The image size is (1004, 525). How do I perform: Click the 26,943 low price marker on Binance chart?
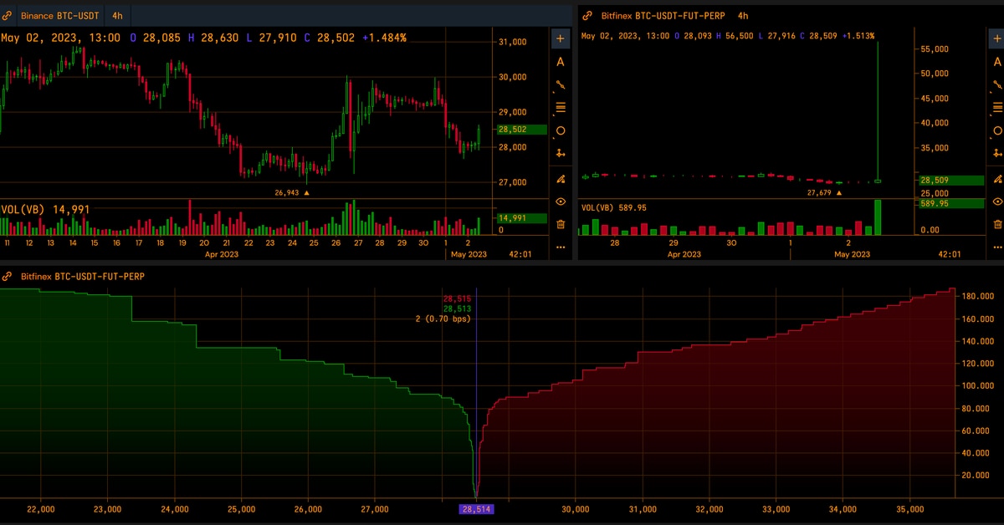(292, 192)
